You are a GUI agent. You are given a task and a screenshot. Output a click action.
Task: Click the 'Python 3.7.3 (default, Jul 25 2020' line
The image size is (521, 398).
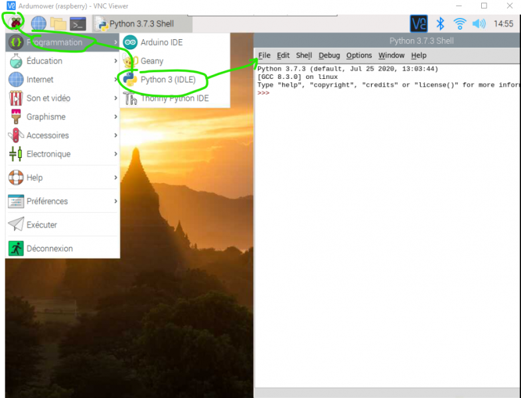tap(348, 69)
